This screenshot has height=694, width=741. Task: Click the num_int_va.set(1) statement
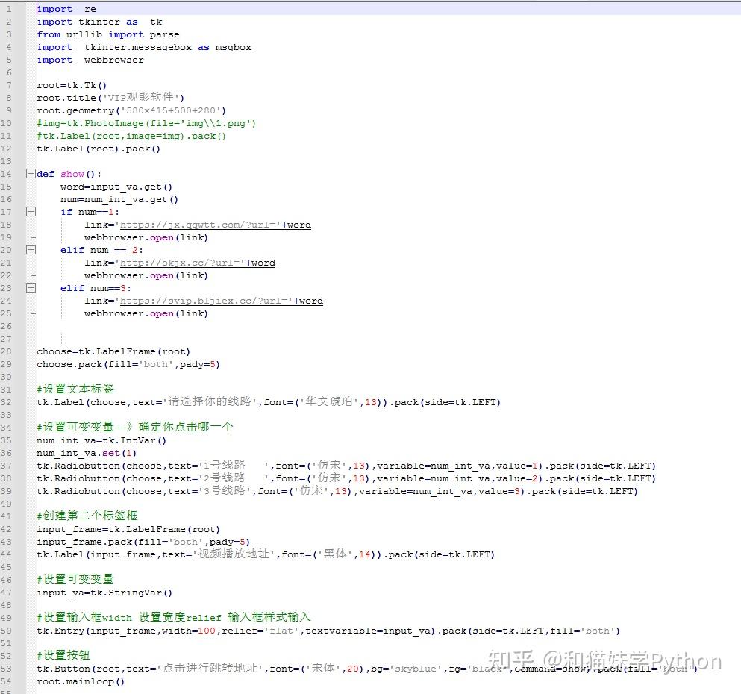point(86,453)
